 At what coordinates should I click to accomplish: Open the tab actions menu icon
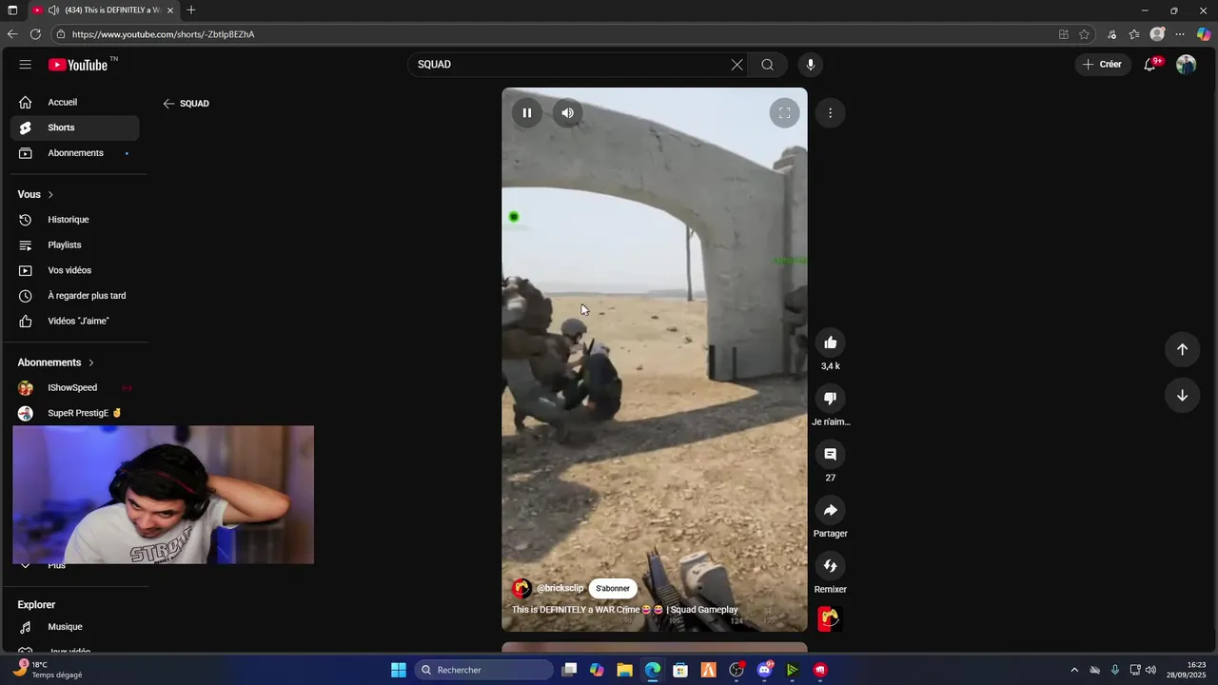(x=12, y=10)
